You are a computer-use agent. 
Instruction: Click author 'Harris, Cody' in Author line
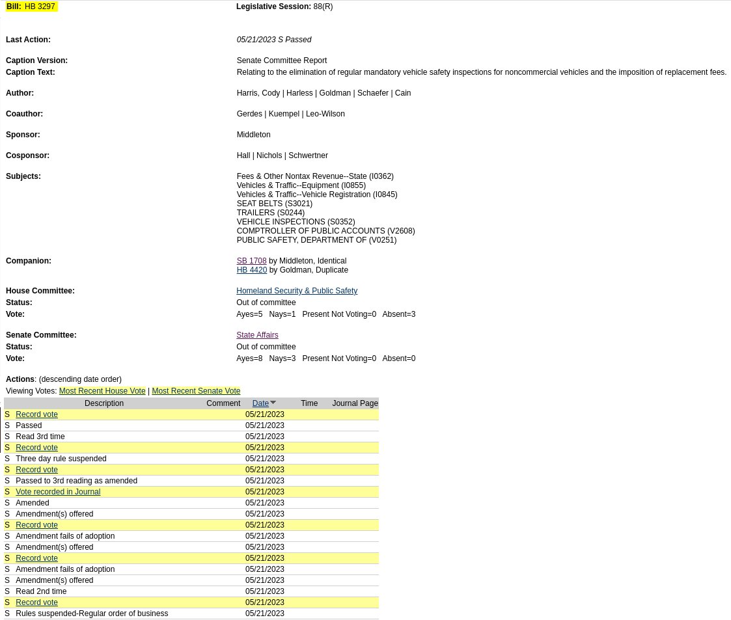258,93
